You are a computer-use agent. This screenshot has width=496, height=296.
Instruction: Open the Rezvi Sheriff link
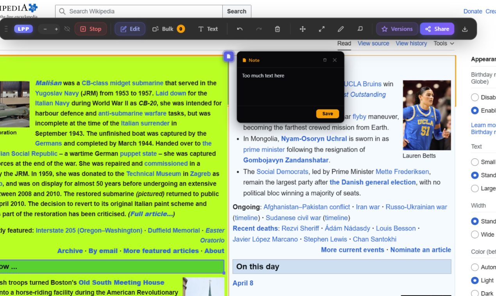[x=300, y=228]
